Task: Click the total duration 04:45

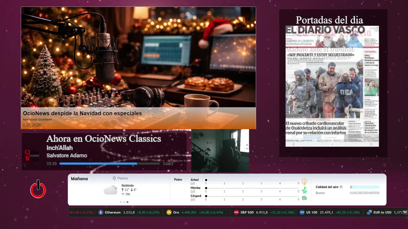Action: pos(168,164)
